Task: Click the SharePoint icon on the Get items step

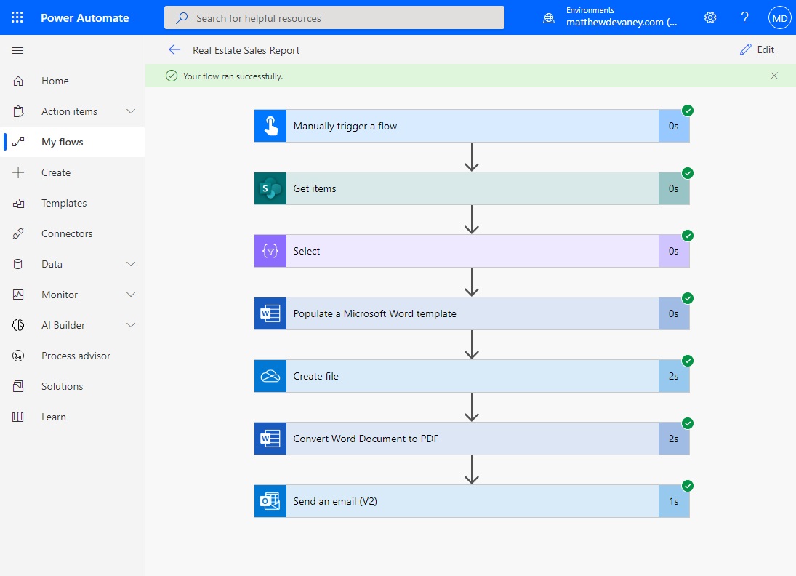Action: click(270, 188)
